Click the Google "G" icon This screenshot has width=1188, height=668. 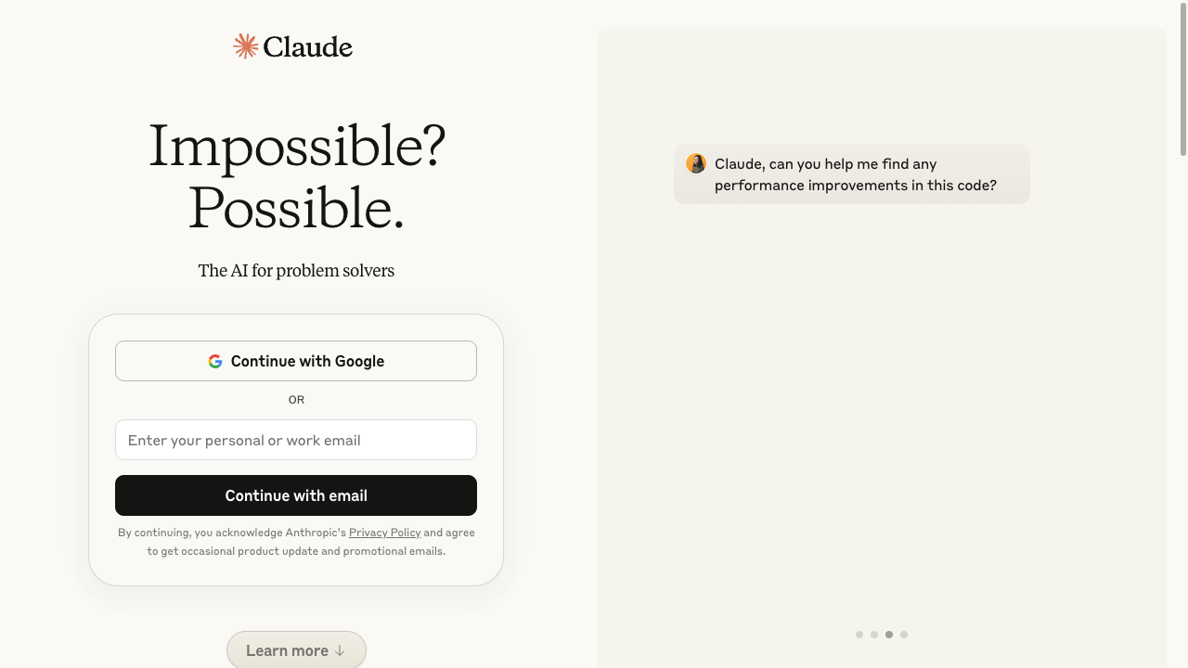point(215,361)
